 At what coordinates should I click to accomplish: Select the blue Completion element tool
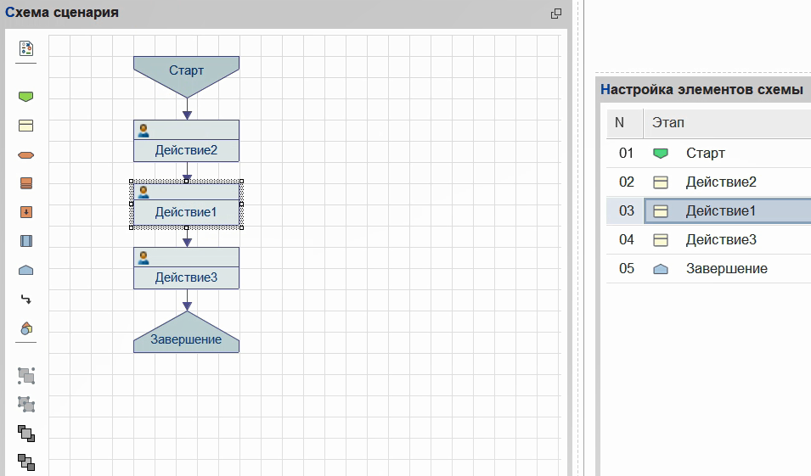(x=25, y=271)
